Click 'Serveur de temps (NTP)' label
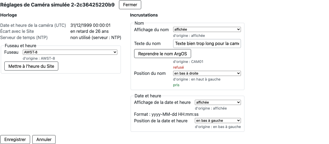329x144 pixels. click(24, 37)
